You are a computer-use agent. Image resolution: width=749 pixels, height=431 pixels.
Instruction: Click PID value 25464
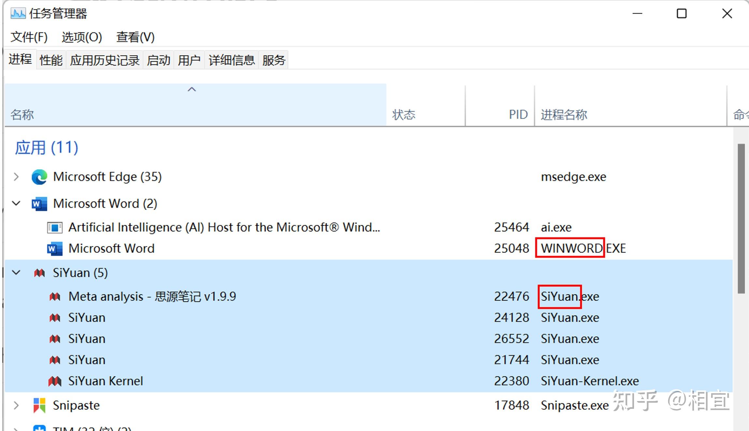click(511, 227)
